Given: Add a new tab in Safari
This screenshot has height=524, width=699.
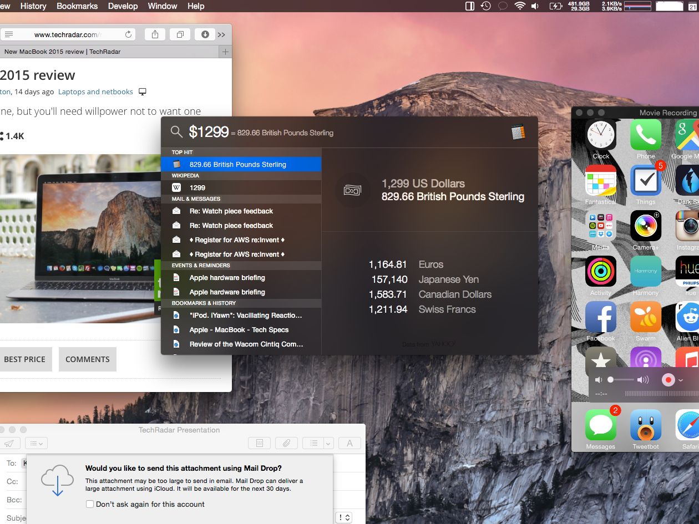Looking at the screenshot, I should (225, 52).
